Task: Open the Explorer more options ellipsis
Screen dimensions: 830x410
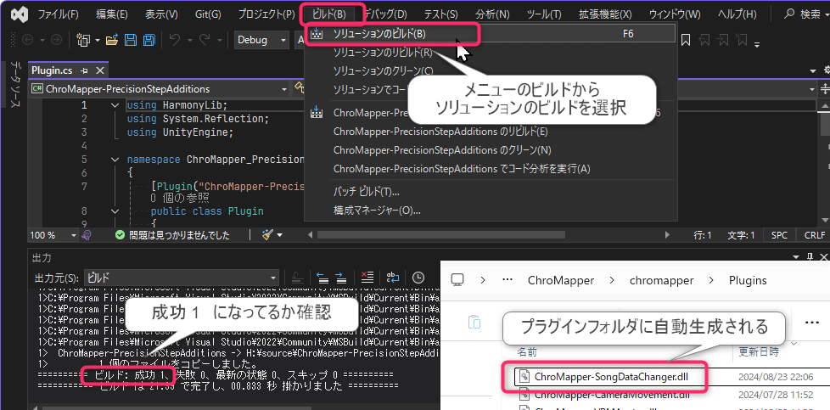Action: tap(811, 322)
